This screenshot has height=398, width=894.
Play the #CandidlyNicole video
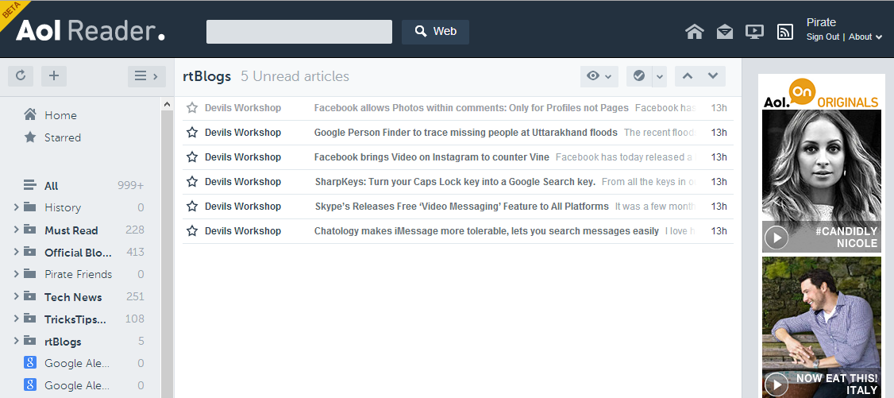tap(776, 238)
